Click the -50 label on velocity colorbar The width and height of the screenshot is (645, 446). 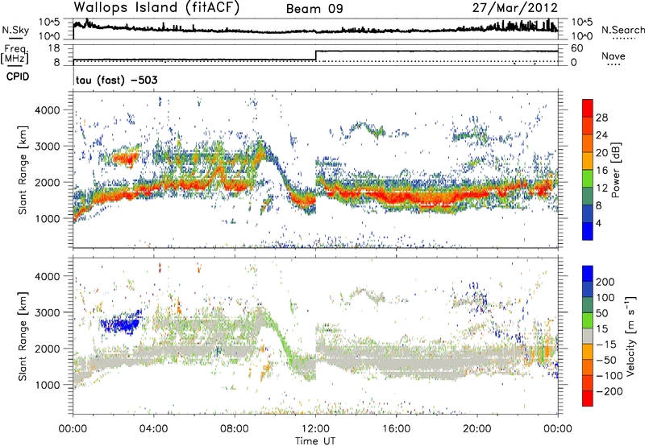606,360
